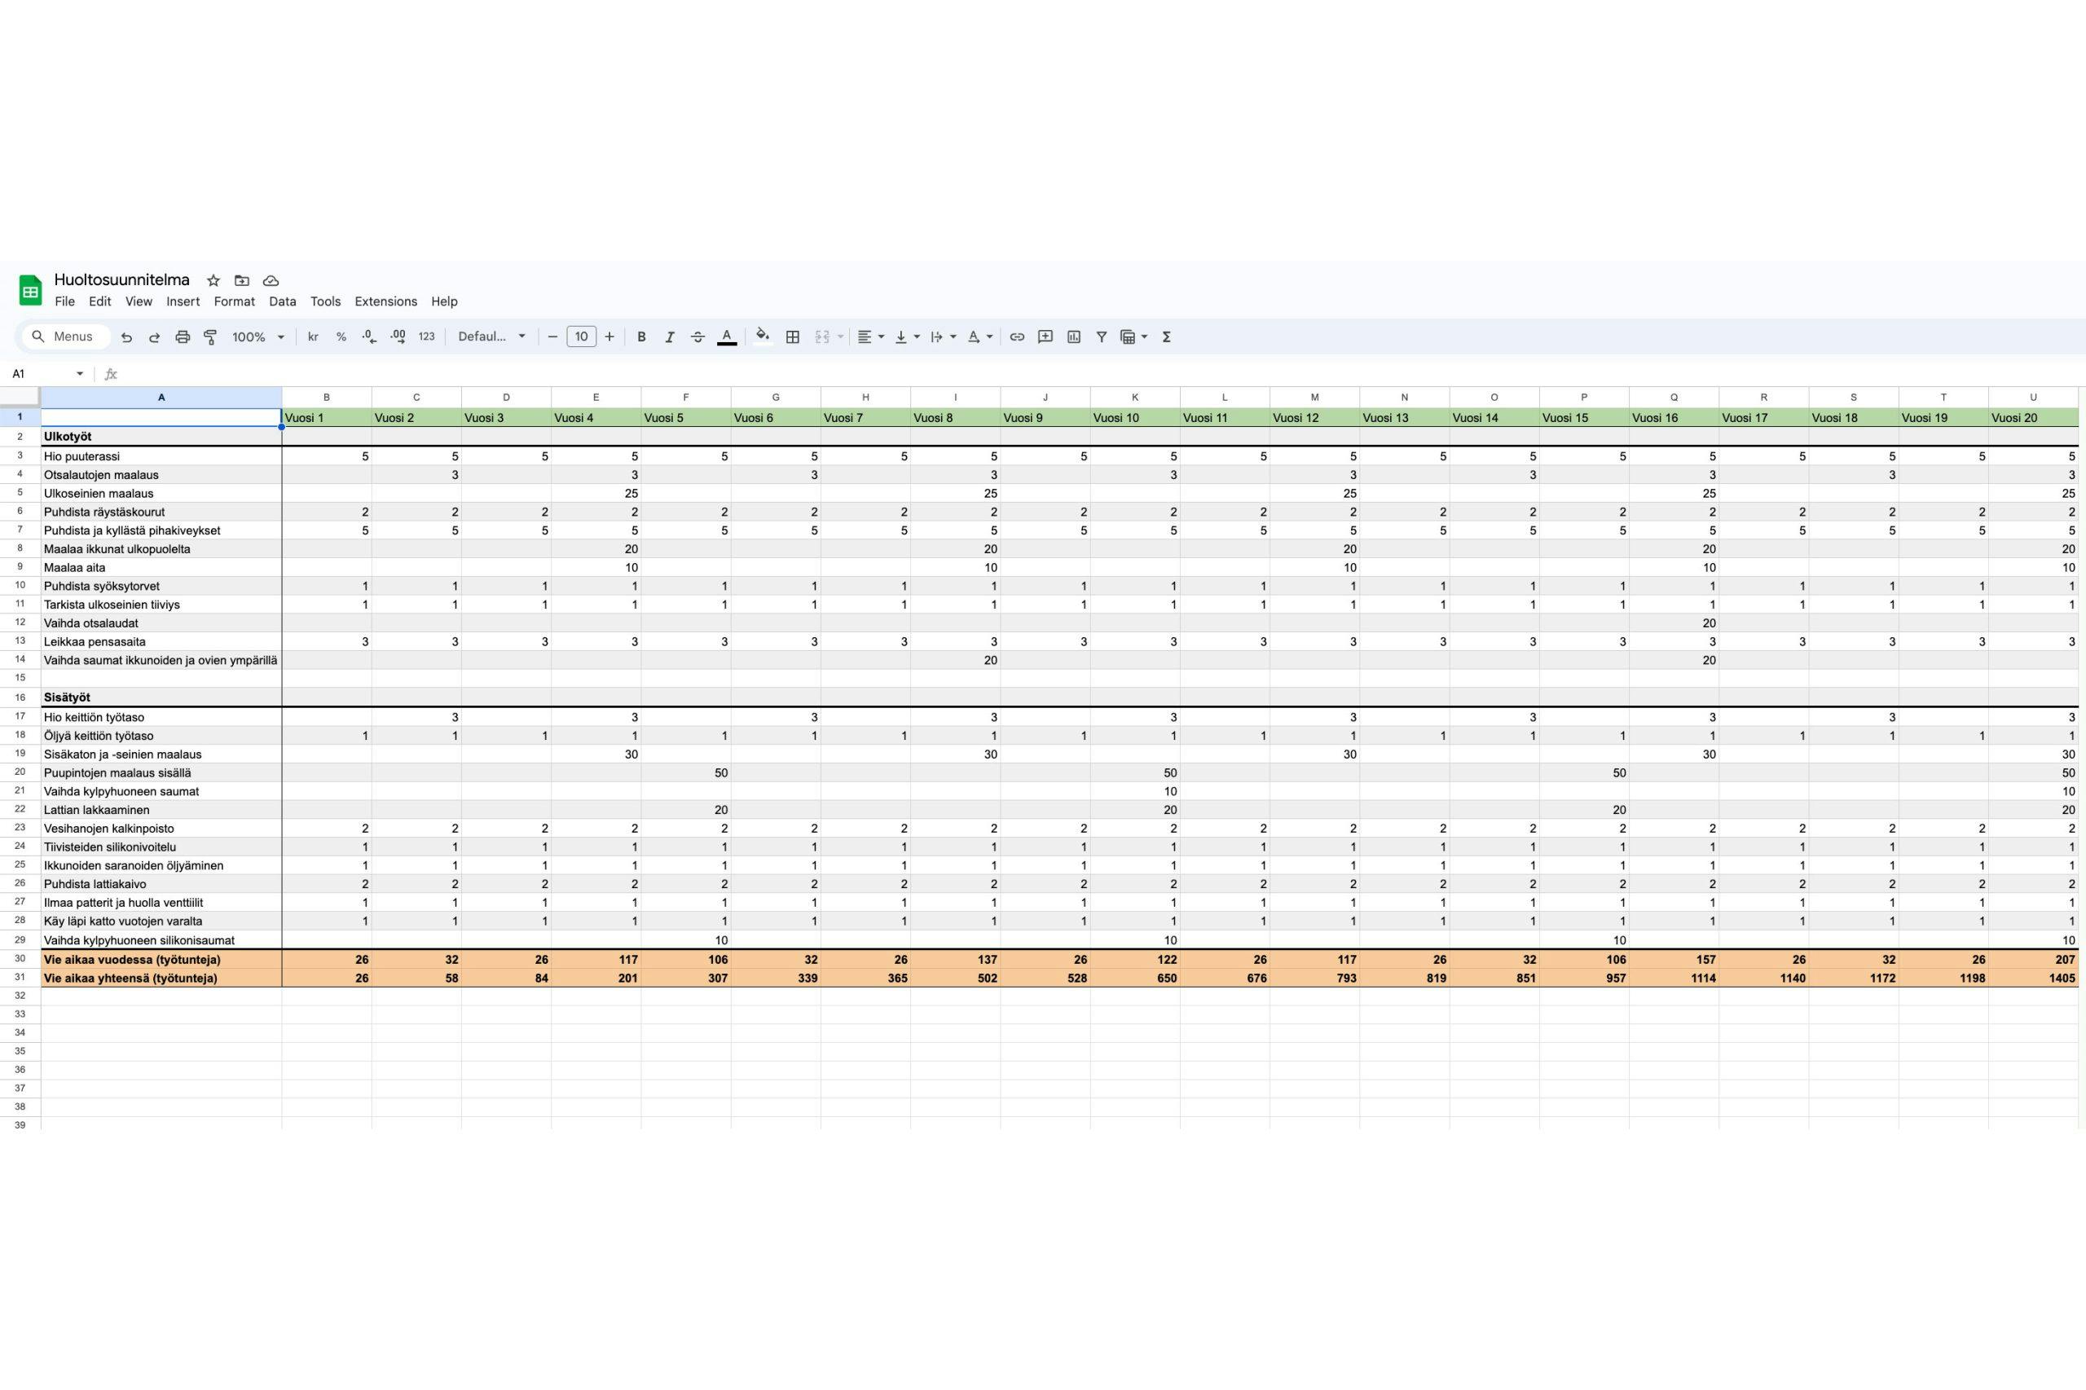Screen dimensions: 2086x1390
Task: Insert a comment with the toolbar icon
Action: click(x=1045, y=337)
